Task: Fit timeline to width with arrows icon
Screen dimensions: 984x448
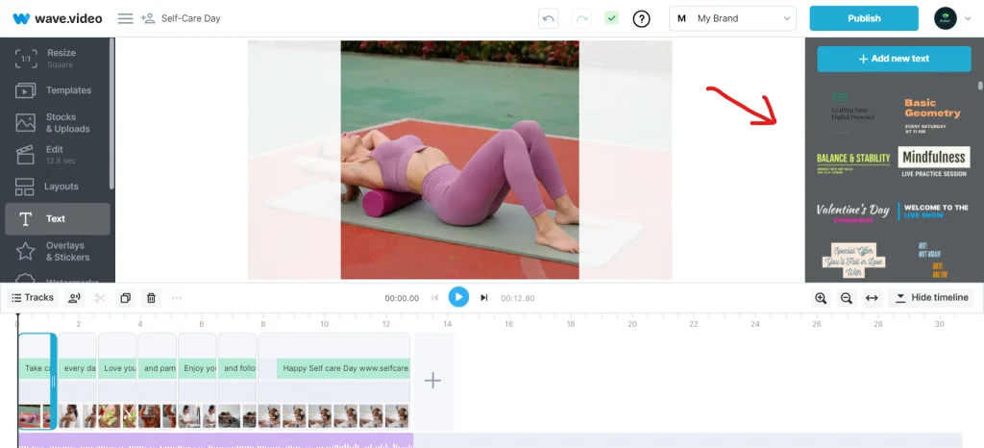Action: pos(872,298)
